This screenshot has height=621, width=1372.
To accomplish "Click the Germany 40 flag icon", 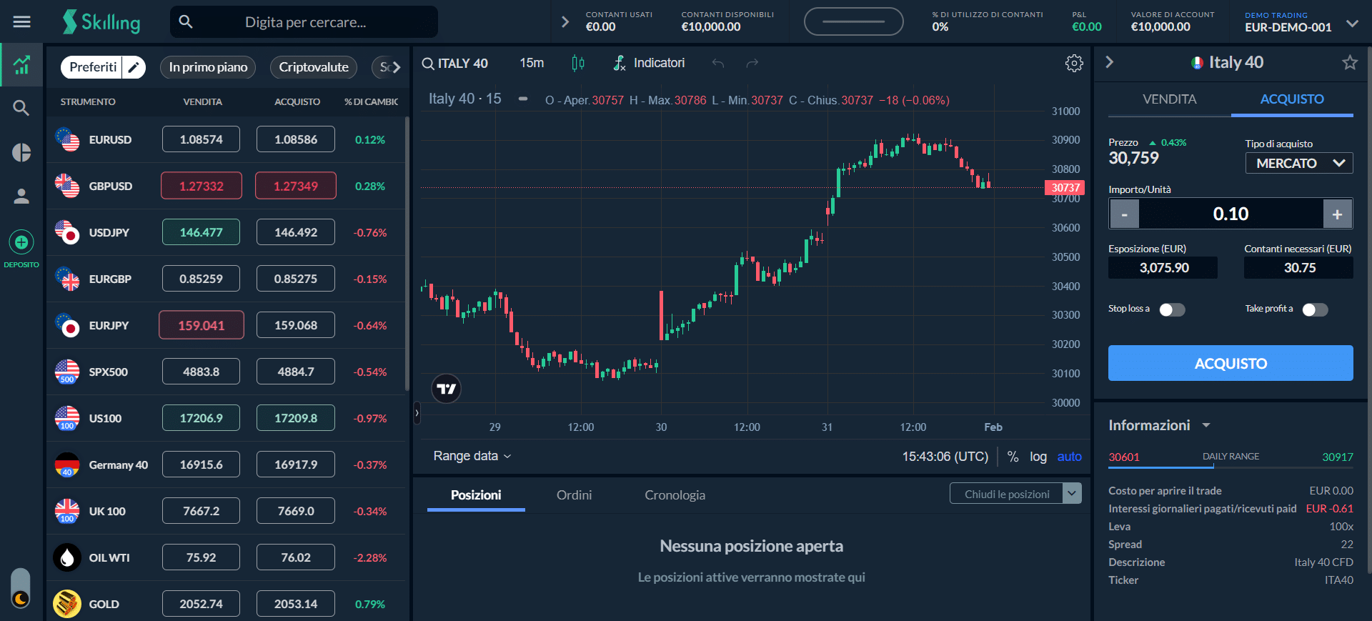I will click(67, 464).
